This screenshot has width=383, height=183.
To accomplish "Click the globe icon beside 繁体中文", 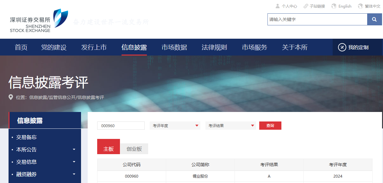I will [x=361, y=6].
